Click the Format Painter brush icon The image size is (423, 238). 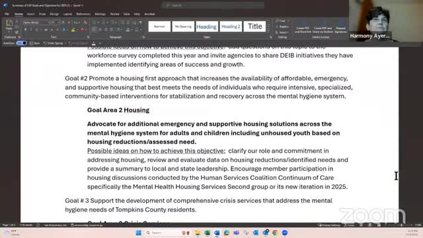pos(17,32)
